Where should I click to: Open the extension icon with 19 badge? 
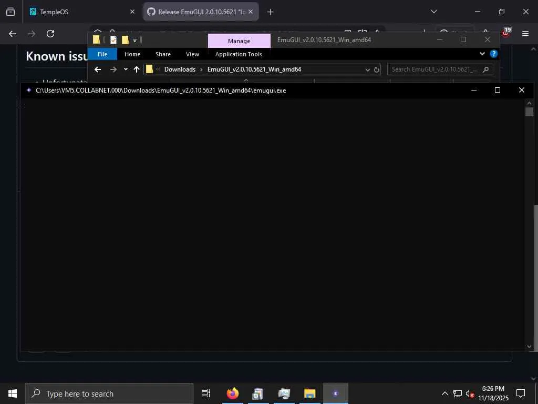[x=506, y=33]
